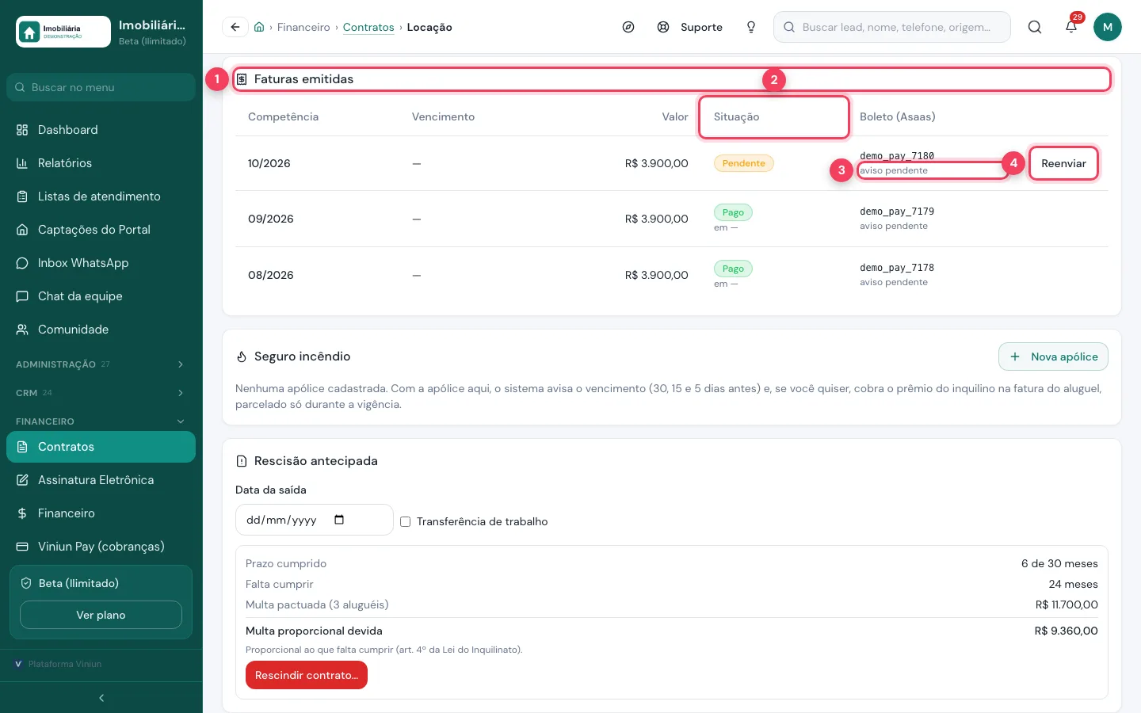Click the lightbulb tips icon
The height and width of the screenshot is (713, 1141).
(751, 27)
